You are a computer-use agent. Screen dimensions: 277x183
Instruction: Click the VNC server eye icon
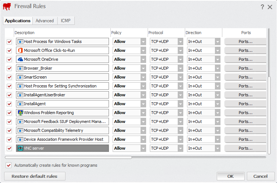pos(20,148)
